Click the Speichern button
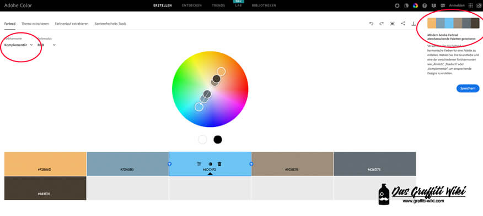Viewport: 483px width, 216px height. [468, 88]
